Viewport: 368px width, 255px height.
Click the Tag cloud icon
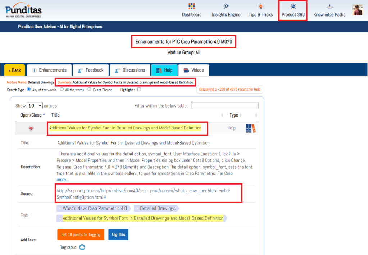click(82, 247)
